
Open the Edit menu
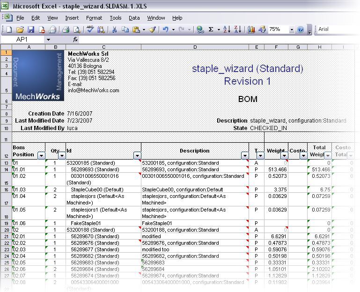[x=36, y=18]
